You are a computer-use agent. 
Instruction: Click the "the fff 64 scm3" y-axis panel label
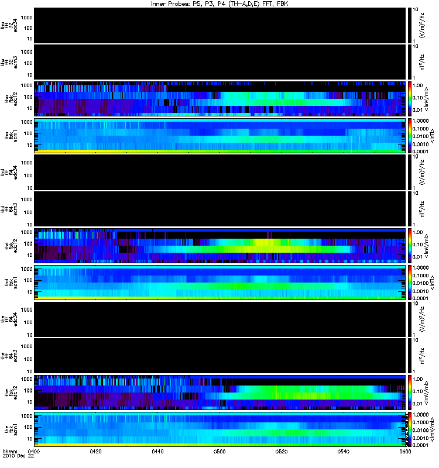pos(9,356)
